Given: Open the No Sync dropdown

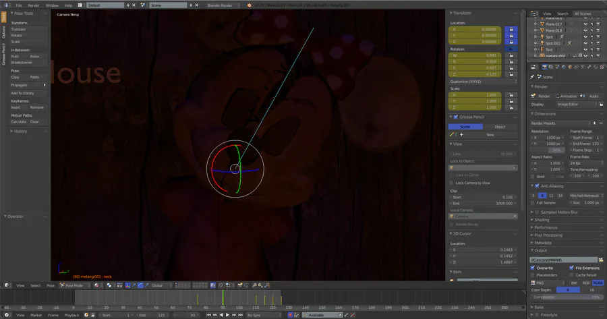Looking at the screenshot, I should click(x=264, y=315).
